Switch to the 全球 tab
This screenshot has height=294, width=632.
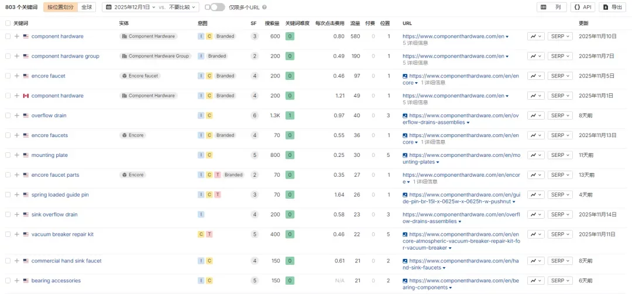87,7
